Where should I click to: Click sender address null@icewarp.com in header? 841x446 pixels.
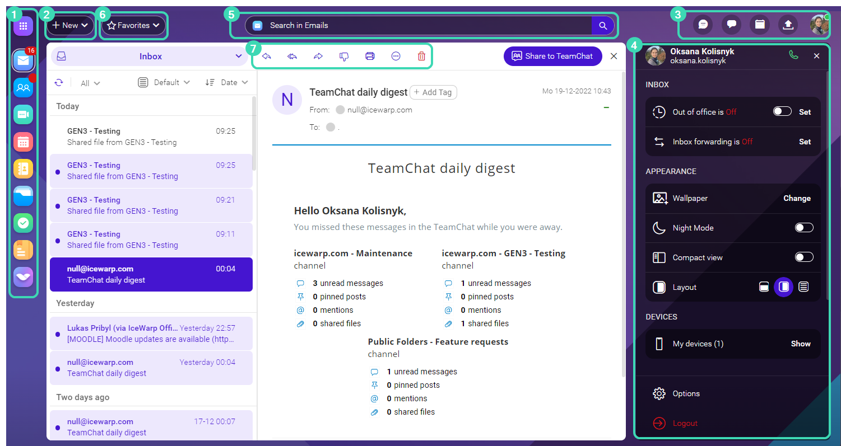coord(380,110)
